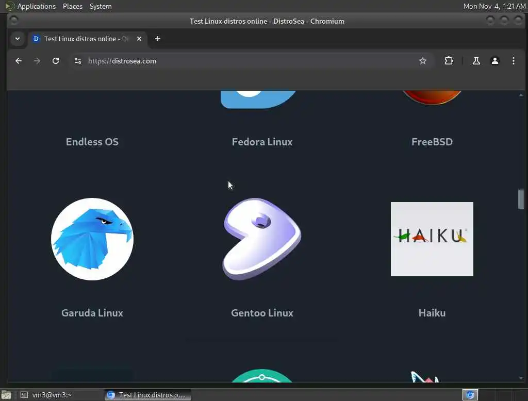
Task: Open the Garuda Linux eagle logo
Action: tap(92, 239)
